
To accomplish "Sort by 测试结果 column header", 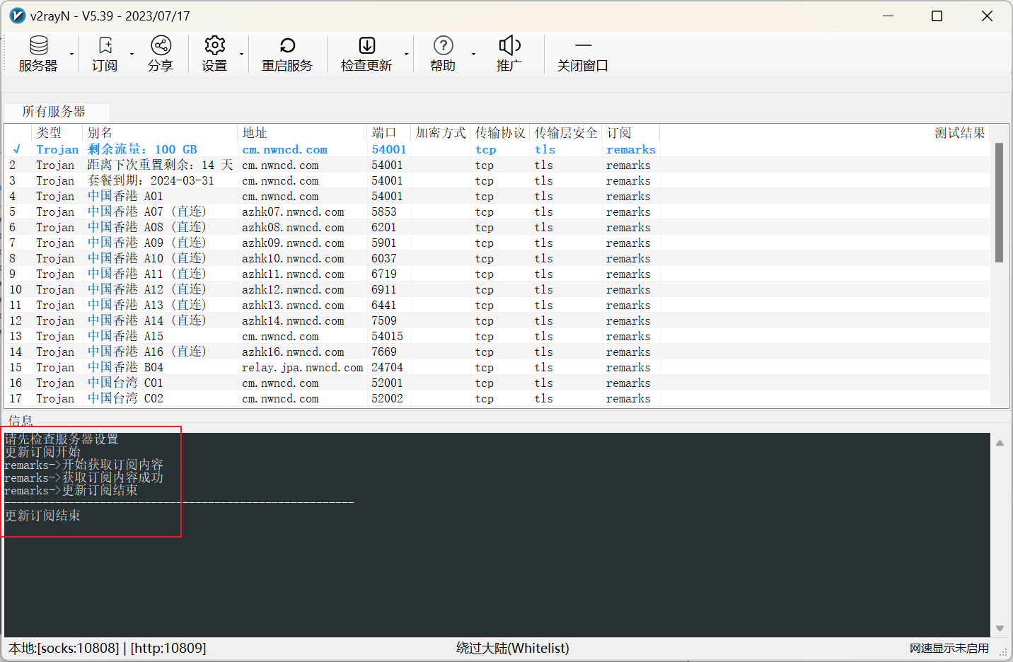I will [959, 133].
